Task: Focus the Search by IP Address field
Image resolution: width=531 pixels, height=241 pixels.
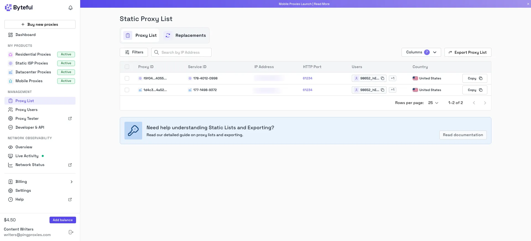Action: tap(181, 52)
